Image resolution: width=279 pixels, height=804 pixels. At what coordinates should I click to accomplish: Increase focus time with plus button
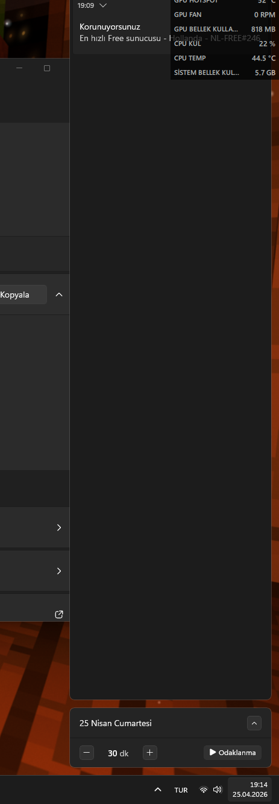pyautogui.click(x=150, y=753)
